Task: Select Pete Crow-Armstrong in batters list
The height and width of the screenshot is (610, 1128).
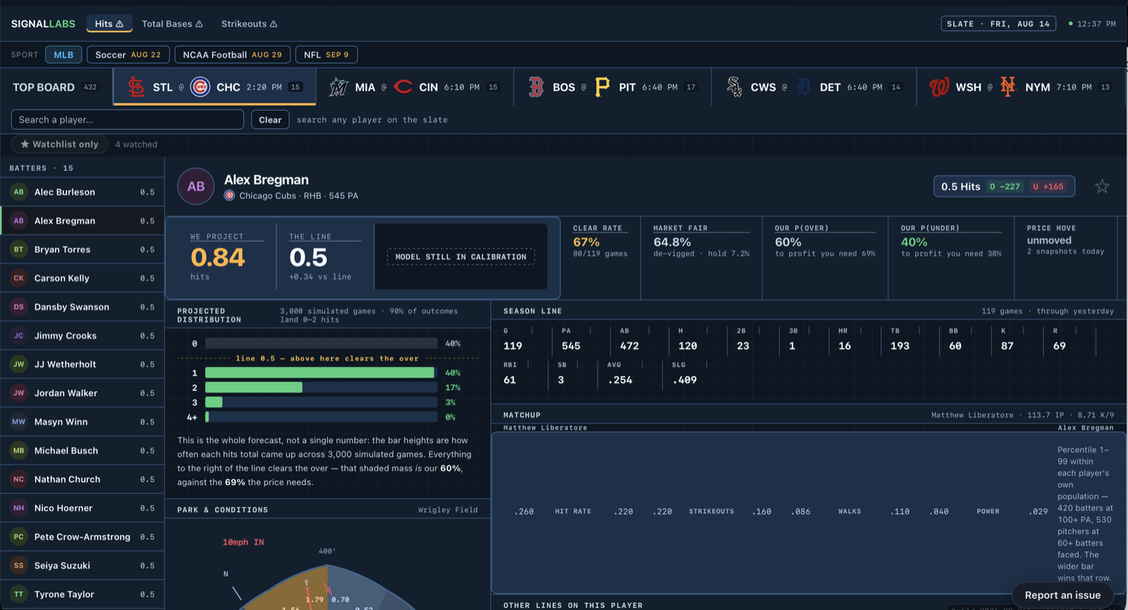Action: [82, 537]
